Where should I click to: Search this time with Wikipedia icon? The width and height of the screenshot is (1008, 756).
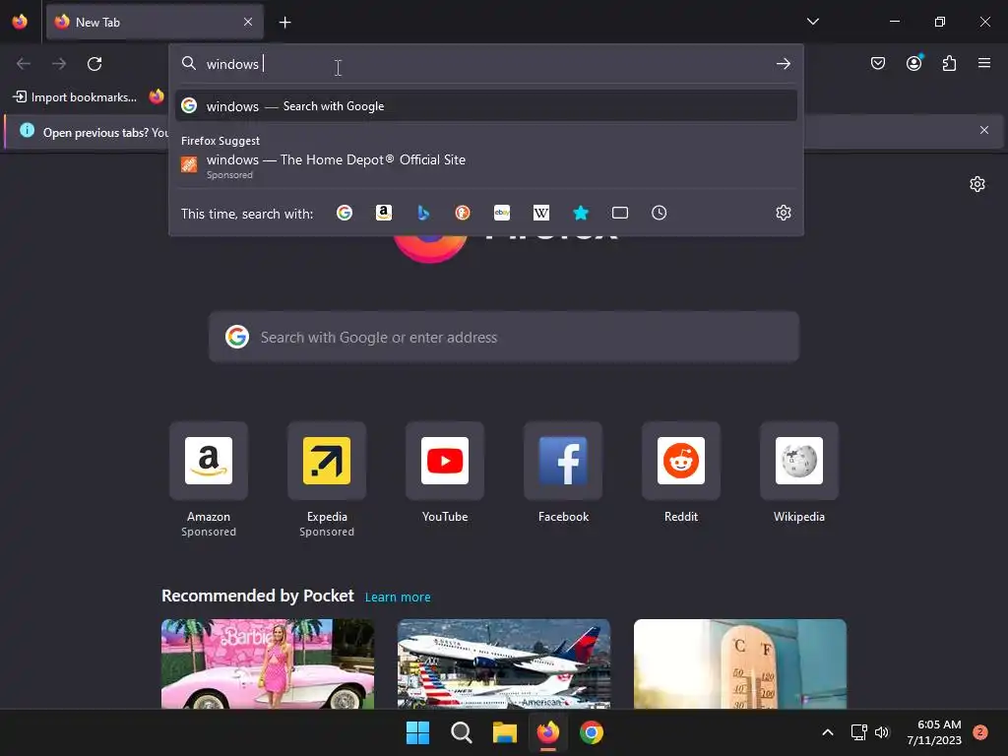[541, 213]
